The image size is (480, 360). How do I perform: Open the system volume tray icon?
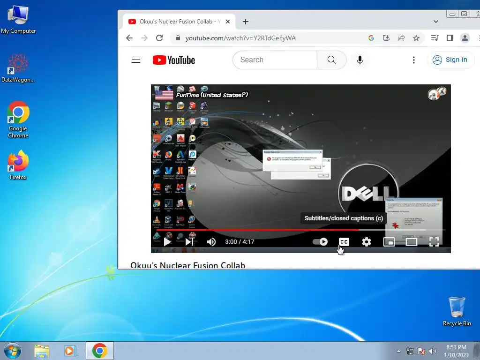pos(433,351)
